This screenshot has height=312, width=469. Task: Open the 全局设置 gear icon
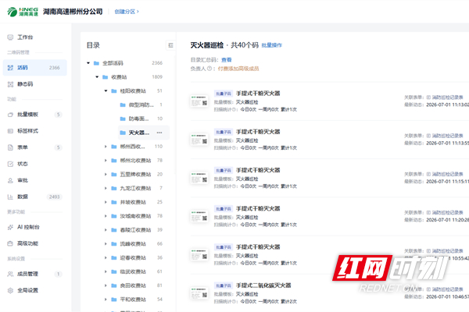[x=10, y=290]
